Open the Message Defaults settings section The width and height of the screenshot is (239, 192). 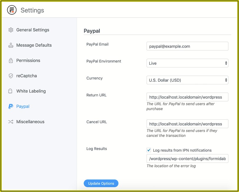pos(34,45)
